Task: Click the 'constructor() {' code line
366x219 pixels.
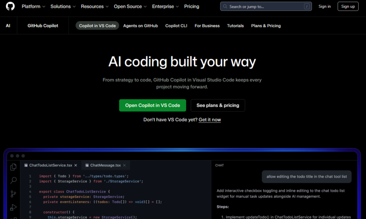Action: tap(59, 212)
